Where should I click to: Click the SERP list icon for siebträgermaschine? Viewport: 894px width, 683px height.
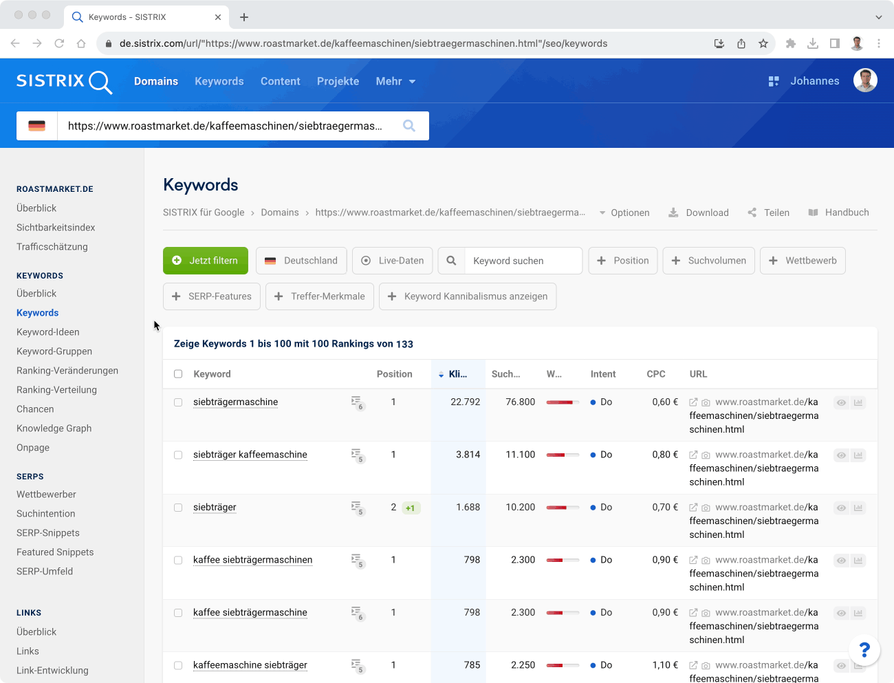pyautogui.click(x=356, y=402)
